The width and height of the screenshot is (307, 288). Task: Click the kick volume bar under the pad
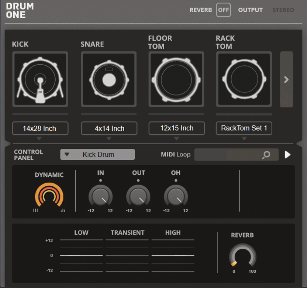point(40,114)
